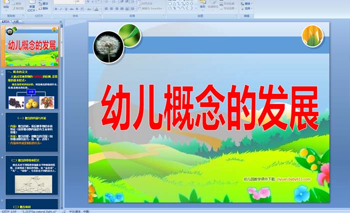Viewport: 350px width, 213px height.
Task: Click the theme name in status bar
Action: pos(39,212)
